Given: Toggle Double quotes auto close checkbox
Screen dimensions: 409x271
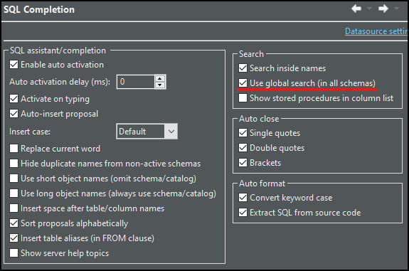Looking at the screenshot, I should [243, 148].
